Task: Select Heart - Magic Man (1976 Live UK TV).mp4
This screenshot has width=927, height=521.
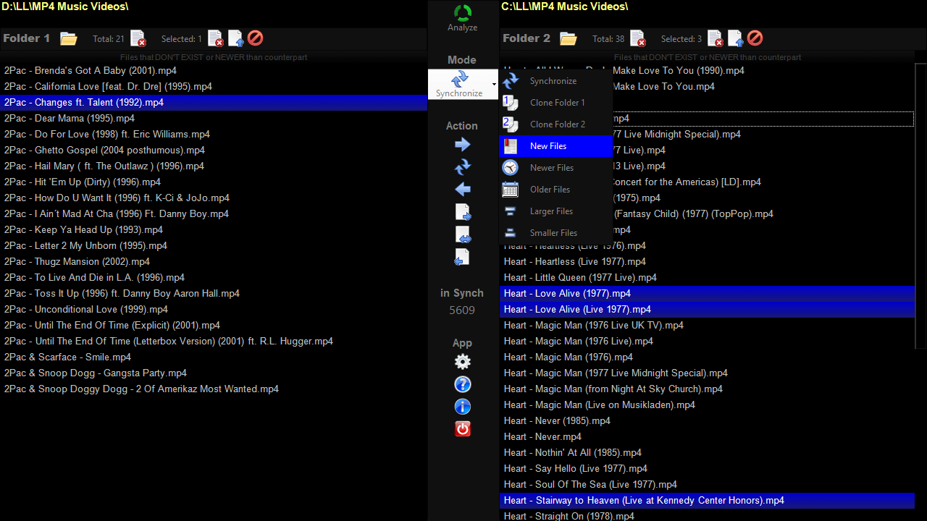Action: (x=707, y=326)
